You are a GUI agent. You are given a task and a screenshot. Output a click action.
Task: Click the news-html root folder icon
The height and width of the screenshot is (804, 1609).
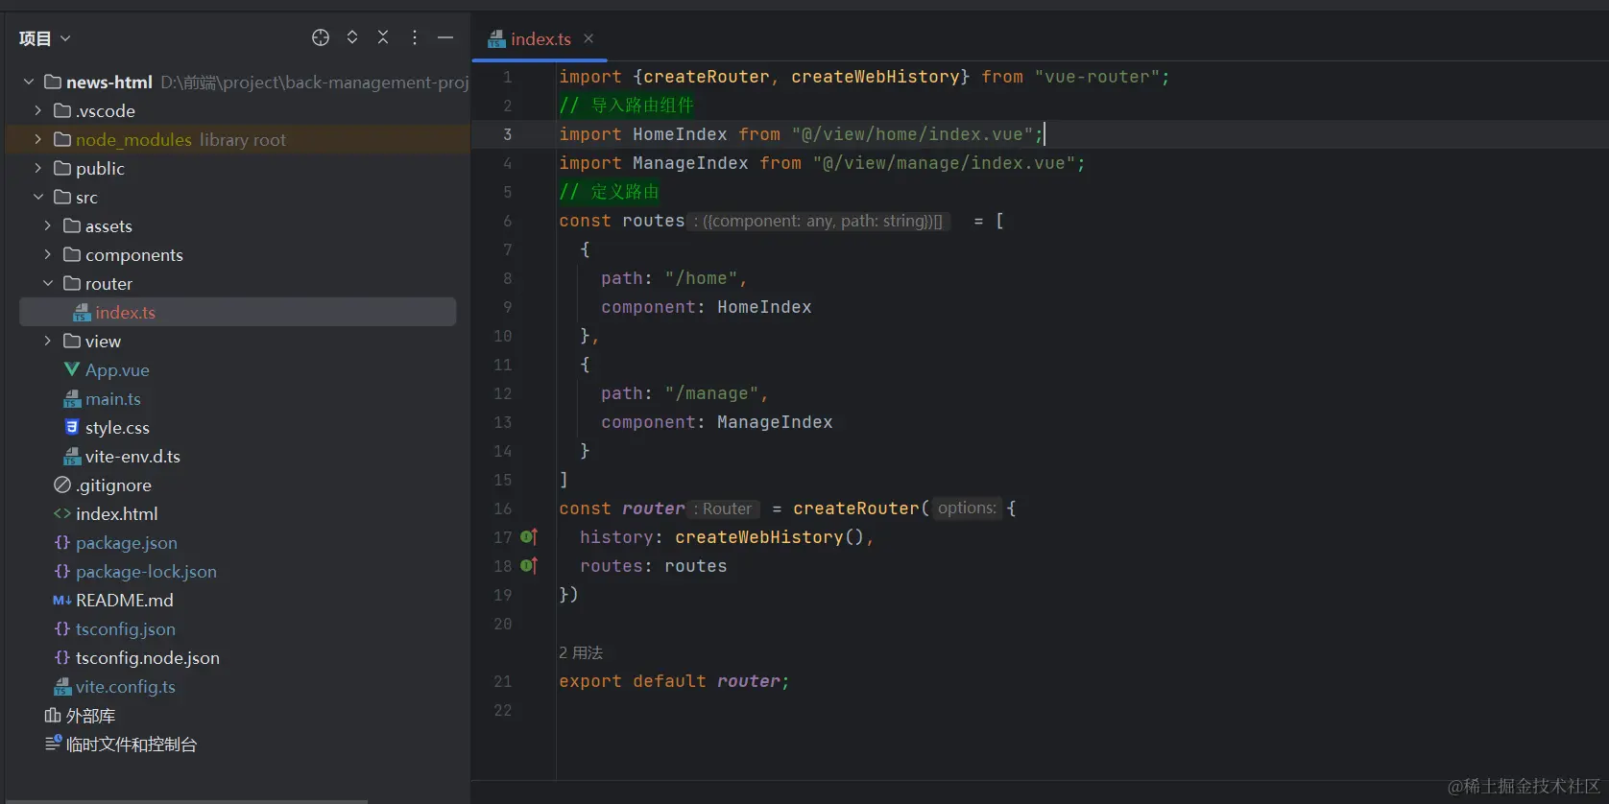click(53, 82)
